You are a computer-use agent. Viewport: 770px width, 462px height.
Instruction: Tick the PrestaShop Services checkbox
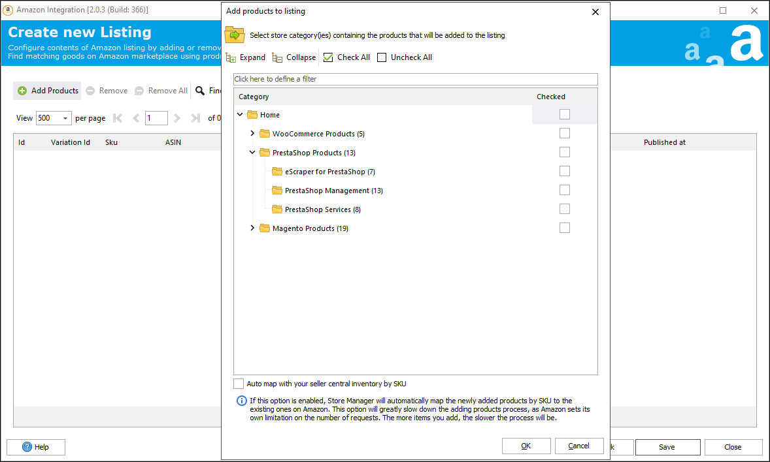(x=565, y=209)
